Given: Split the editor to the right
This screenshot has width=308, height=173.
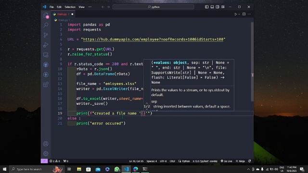Looking at the screenshot, I should [244, 14].
